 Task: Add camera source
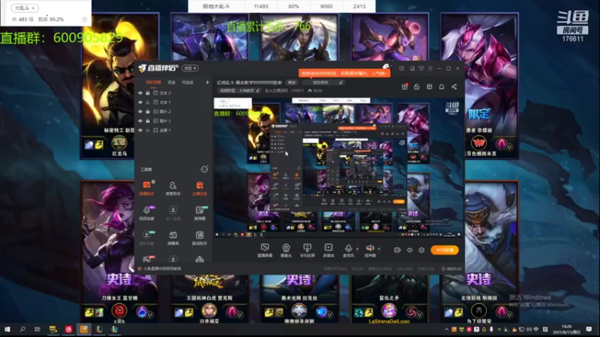(x=286, y=250)
